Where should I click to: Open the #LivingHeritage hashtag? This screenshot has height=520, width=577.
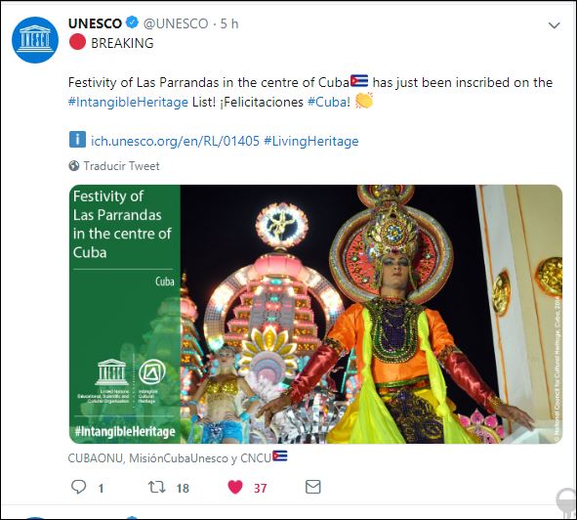(311, 141)
